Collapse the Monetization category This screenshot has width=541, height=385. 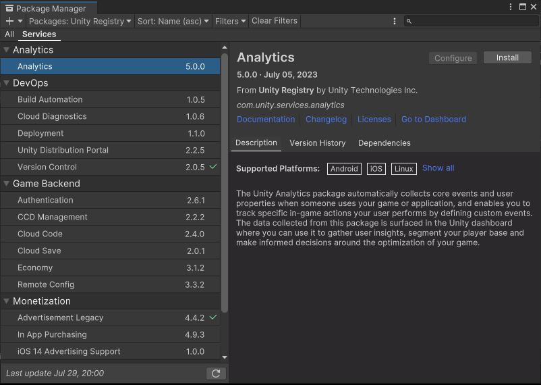(6, 301)
